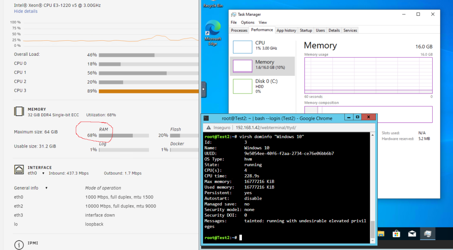Click the RAM utilization bar at 68%

[x=124, y=135]
